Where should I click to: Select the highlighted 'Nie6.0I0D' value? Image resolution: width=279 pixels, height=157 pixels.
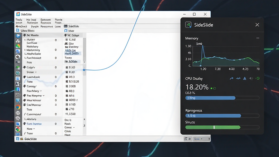coord(73,54)
